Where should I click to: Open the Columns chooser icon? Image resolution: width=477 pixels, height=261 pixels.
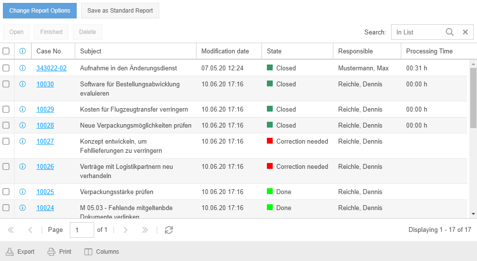tap(88, 252)
